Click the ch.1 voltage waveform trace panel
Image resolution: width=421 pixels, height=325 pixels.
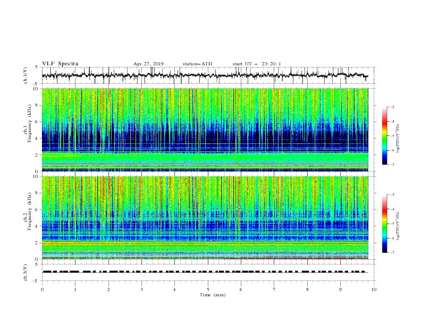(x=208, y=75)
